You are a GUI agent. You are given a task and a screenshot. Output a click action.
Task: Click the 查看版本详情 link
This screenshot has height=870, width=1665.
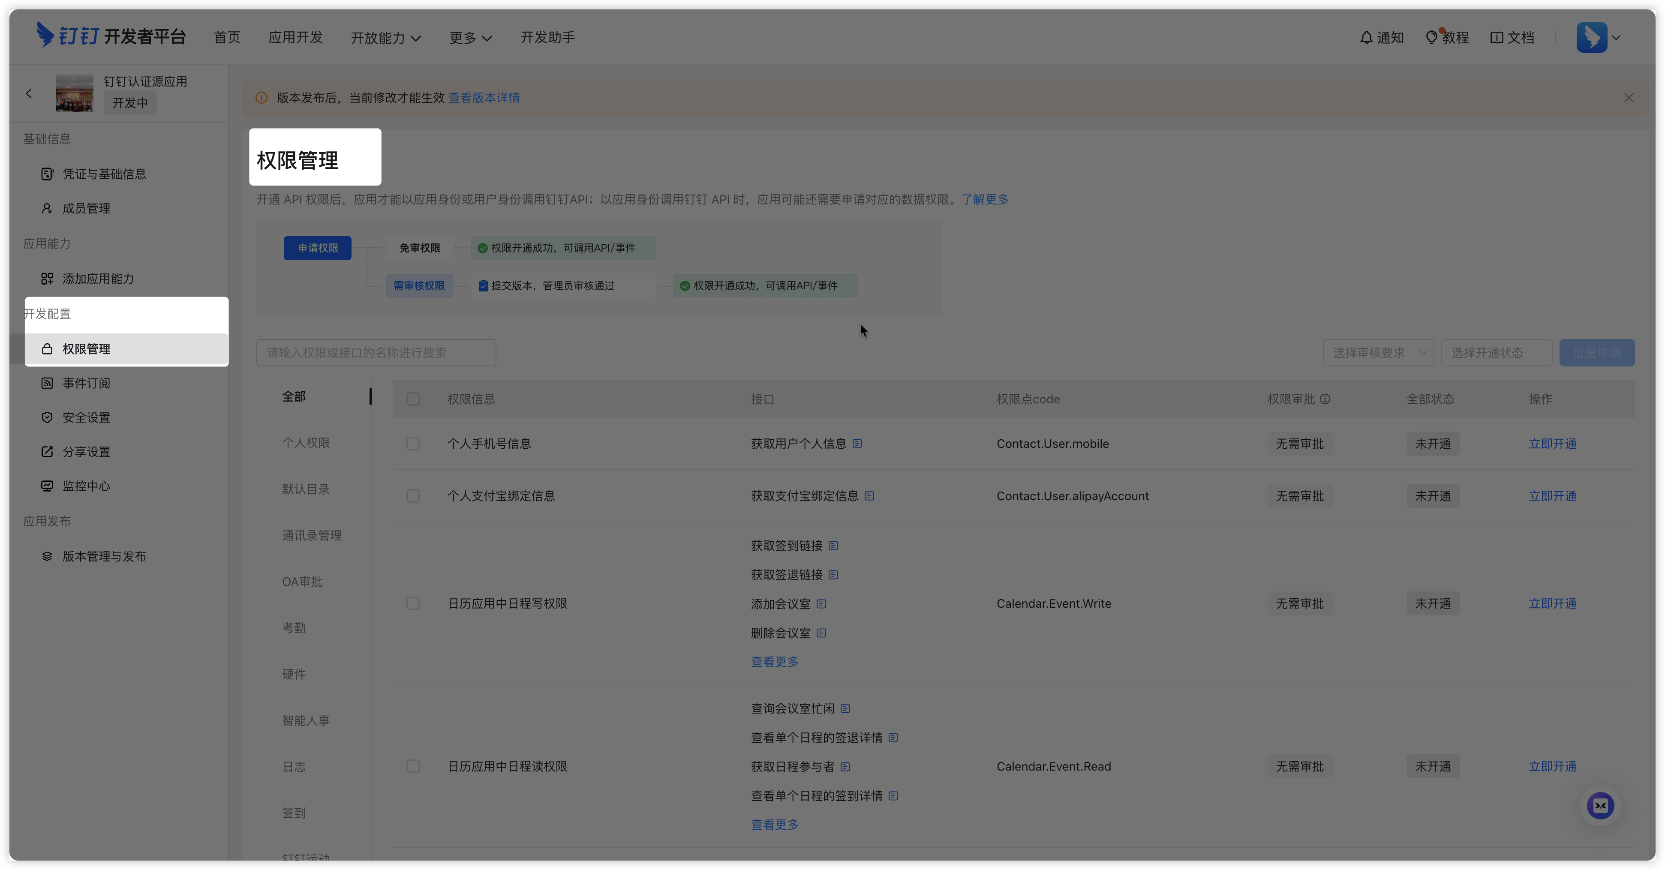click(484, 98)
